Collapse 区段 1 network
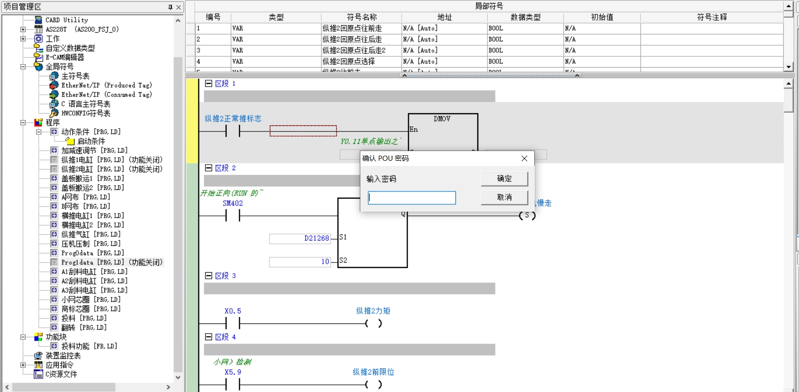The width and height of the screenshot is (799, 392). pos(208,83)
